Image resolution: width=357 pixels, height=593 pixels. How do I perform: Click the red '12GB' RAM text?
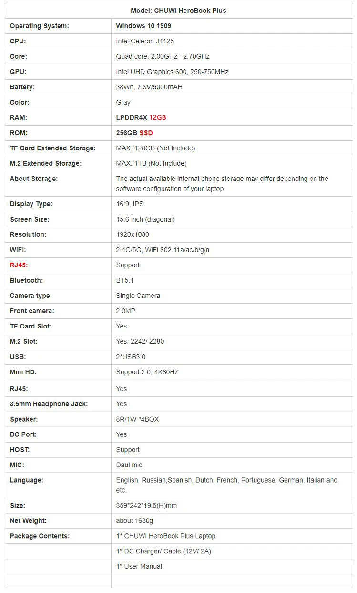point(157,117)
